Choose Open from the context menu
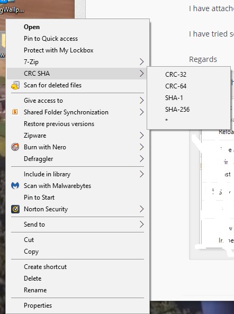The image size is (234, 314). click(78, 27)
